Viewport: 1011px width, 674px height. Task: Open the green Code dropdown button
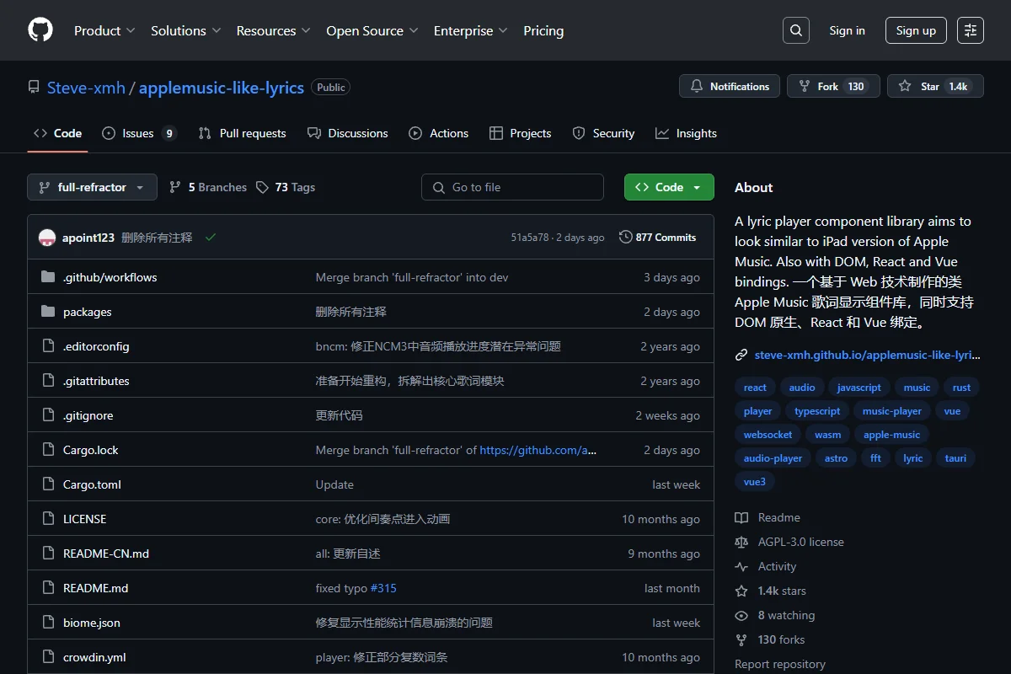click(669, 187)
